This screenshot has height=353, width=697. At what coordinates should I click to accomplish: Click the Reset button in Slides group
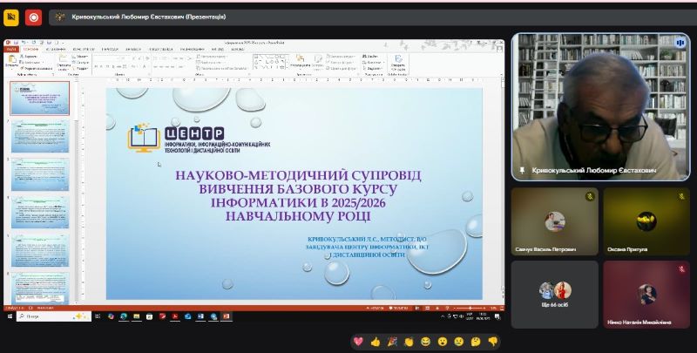coord(80,62)
